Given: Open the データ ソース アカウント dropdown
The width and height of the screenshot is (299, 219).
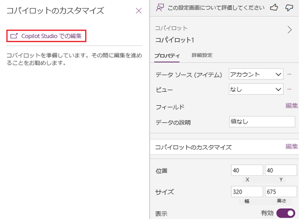Looking at the screenshot, I should tap(256, 74).
